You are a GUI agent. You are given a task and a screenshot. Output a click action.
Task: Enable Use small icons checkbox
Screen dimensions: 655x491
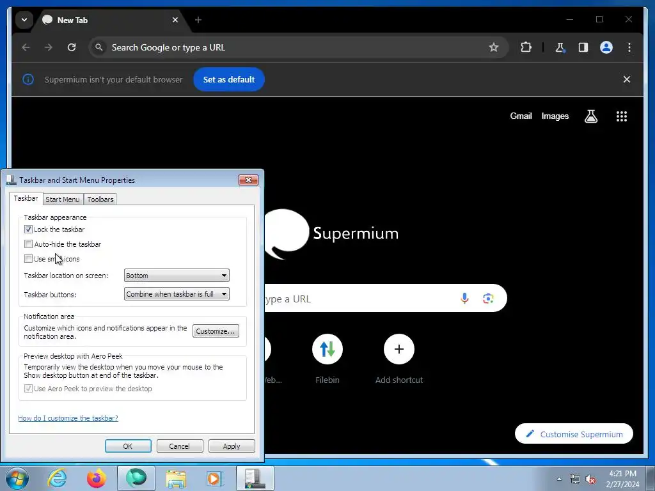[x=28, y=258]
